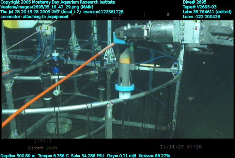The height and width of the screenshot is (158, 235).
Task: Click the 'Lon= -122.200428' readout
Action: tap(201, 17)
